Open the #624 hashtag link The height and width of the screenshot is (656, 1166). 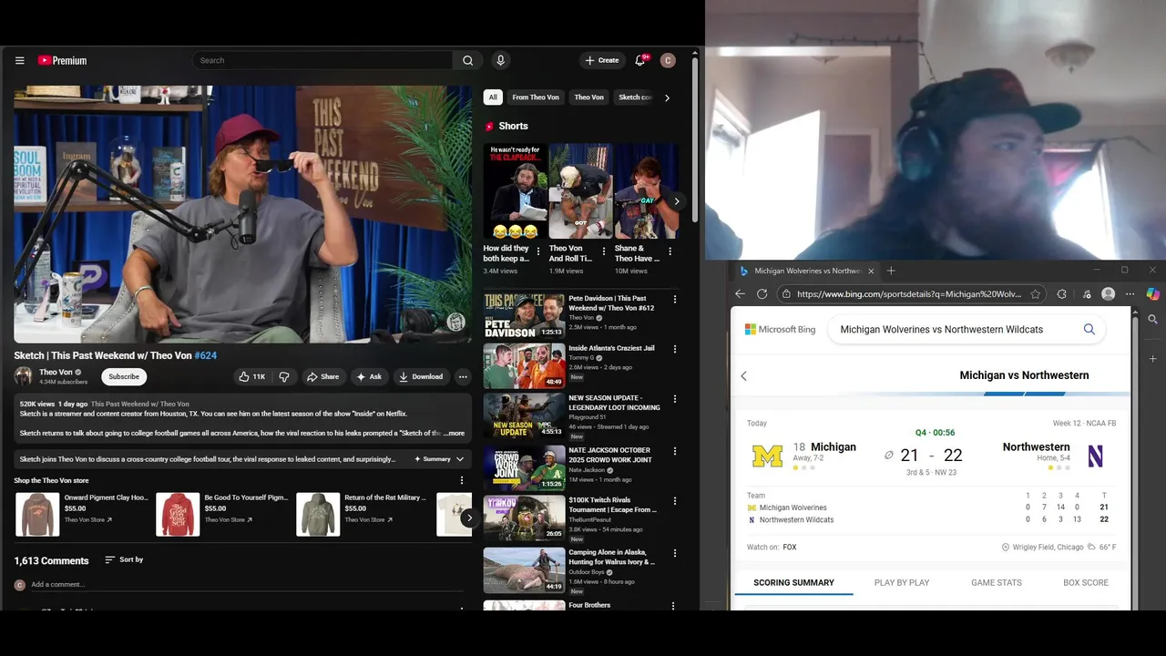click(x=205, y=355)
